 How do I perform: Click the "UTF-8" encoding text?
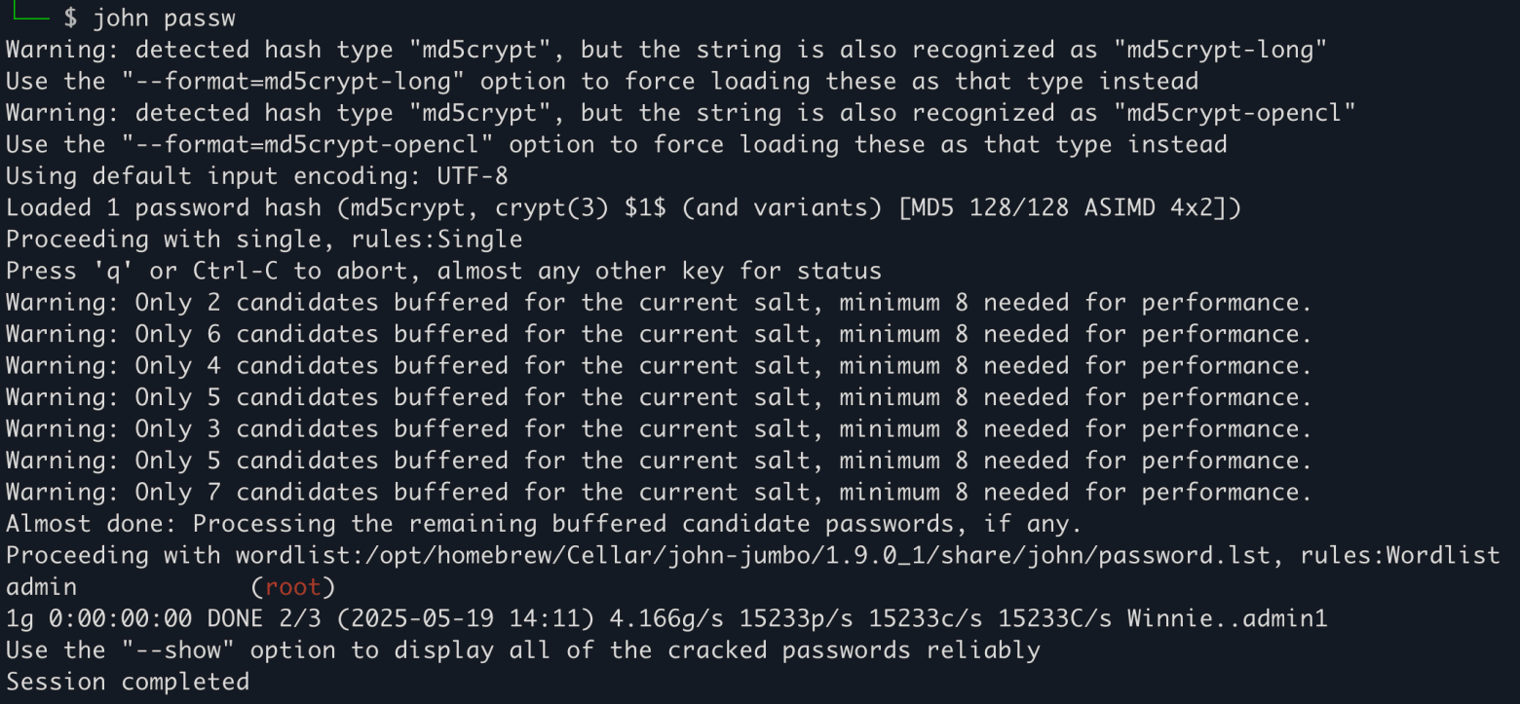(472, 176)
